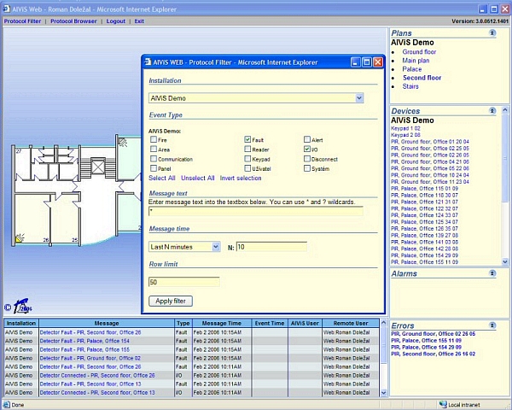512x410 pixels.
Task: Click the Local intranet status bar icon
Action: [x=443, y=404]
